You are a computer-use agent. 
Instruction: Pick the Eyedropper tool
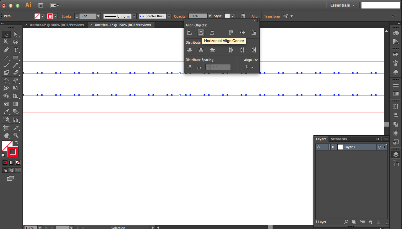point(6,112)
